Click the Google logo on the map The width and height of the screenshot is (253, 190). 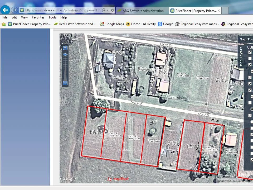pyautogui.click(x=67, y=179)
